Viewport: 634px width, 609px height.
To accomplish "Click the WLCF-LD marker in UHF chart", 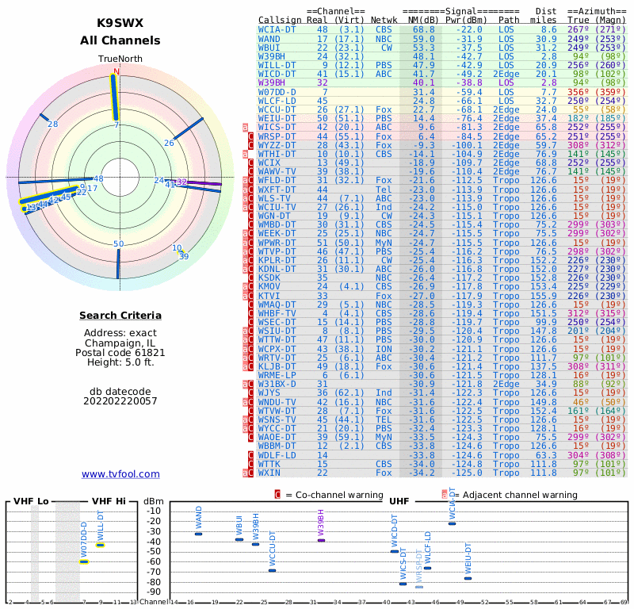I will pos(427,568).
